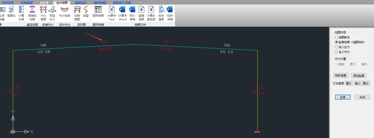Click the right column 2.17 value
The height and width of the screenshot is (138, 374).
click(x=261, y=94)
